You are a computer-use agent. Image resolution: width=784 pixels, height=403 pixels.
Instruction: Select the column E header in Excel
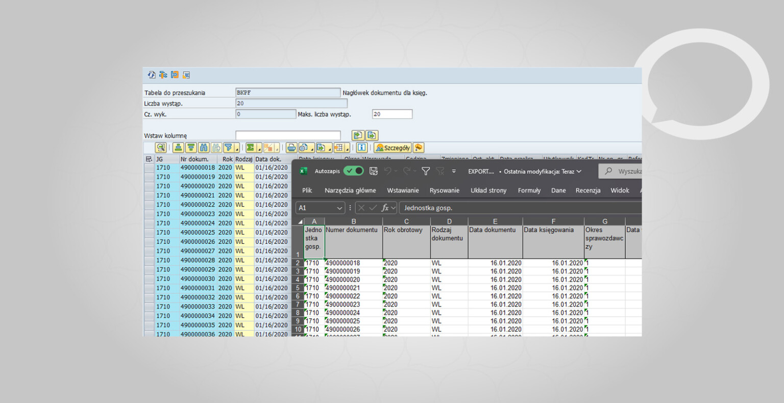pyautogui.click(x=495, y=221)
